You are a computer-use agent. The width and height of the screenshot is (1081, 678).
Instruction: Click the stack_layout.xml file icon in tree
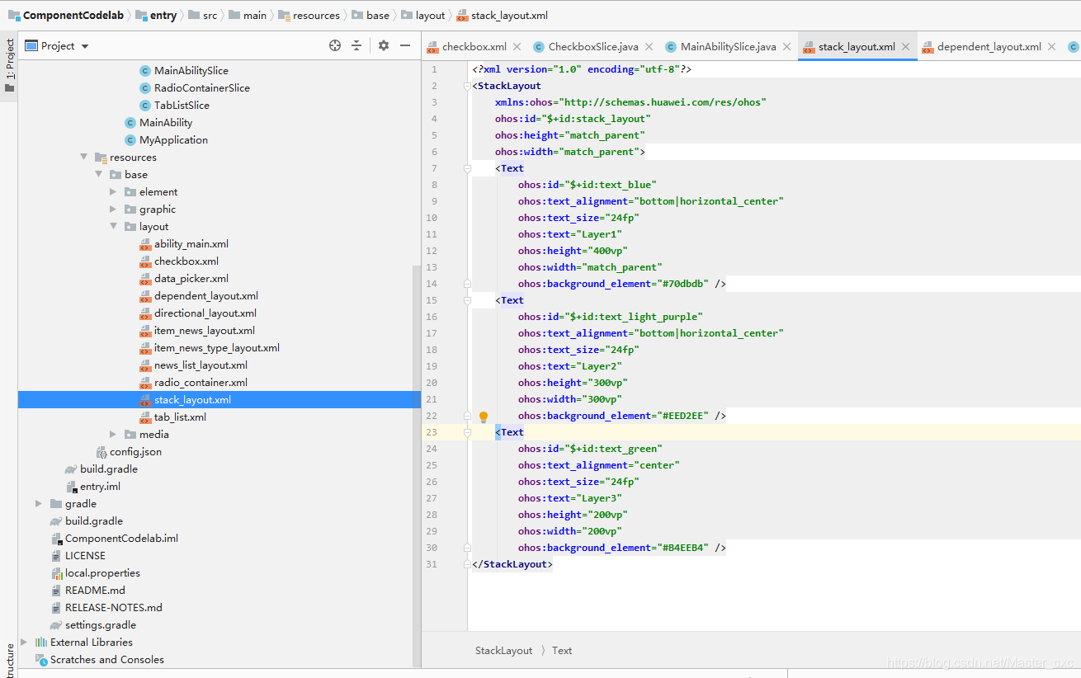pos(145,400)
